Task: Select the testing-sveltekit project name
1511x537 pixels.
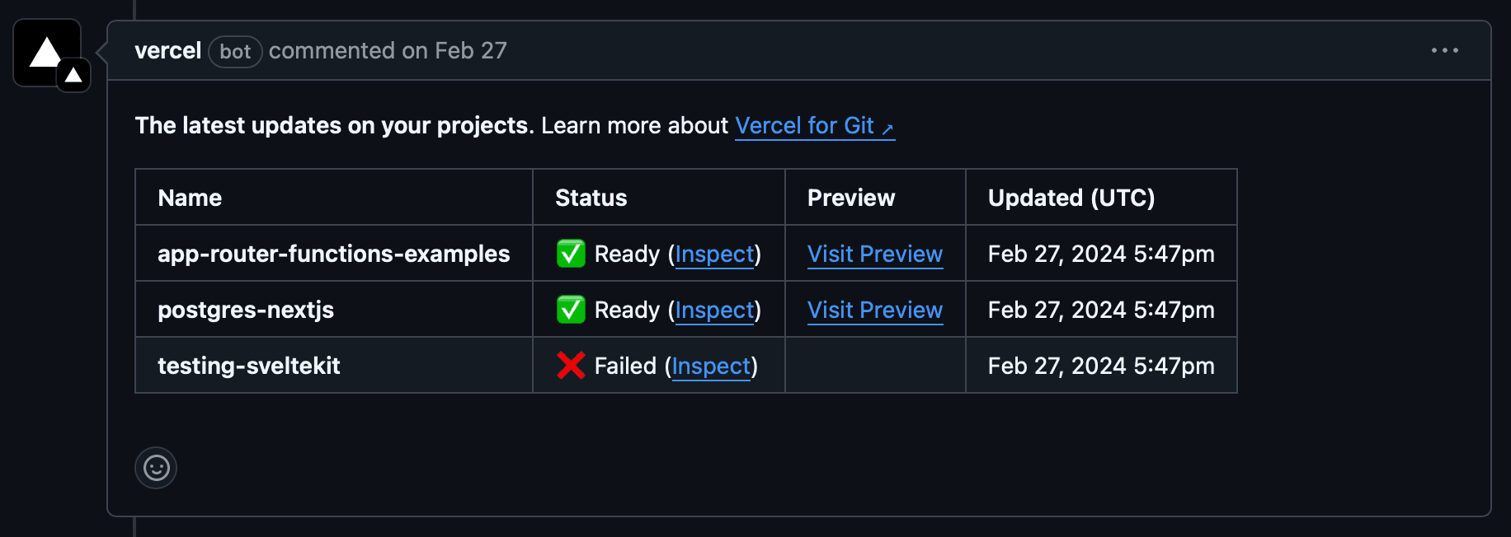Action: click(249, 365)
